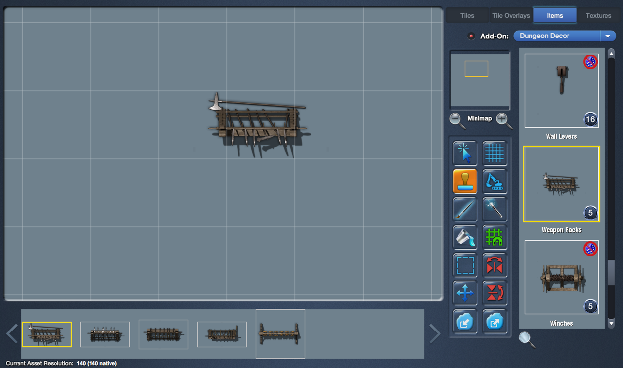Activate the orange stamp tool

click(465, 182)
